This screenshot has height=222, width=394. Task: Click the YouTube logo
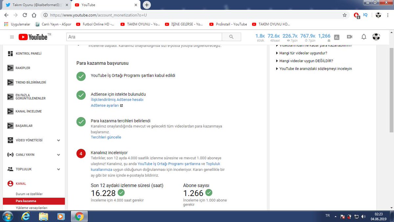(33, 37)
